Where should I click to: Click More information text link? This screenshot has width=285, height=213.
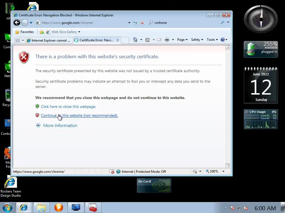tap(60, 125)
